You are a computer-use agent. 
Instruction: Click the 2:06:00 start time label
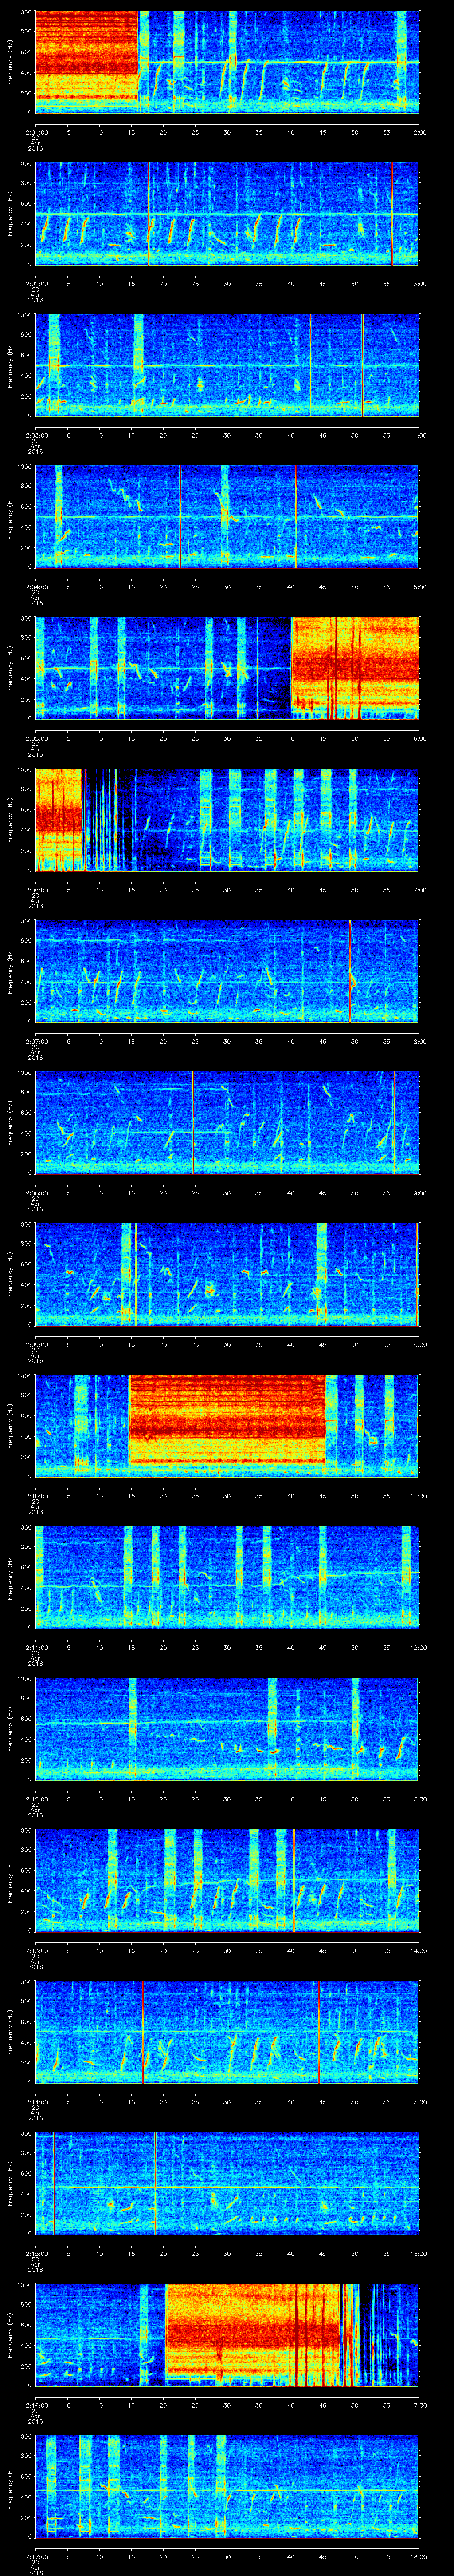tap(36, 890)
